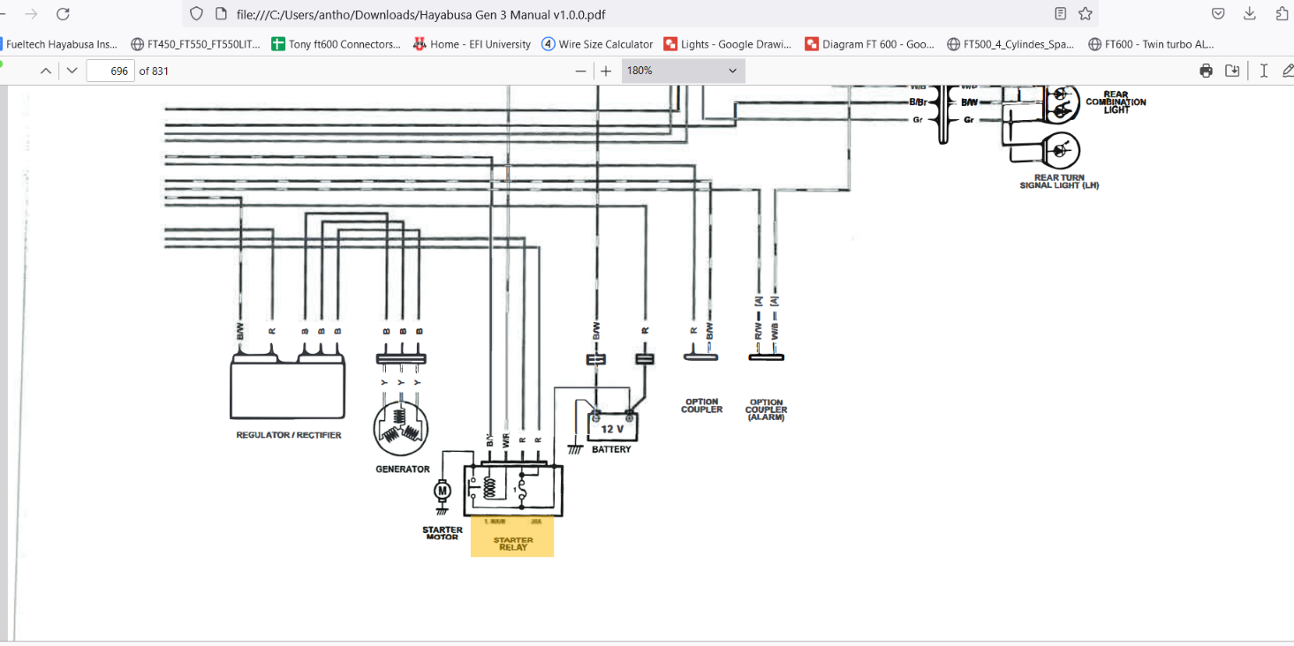
Task: Open the FT600 - Twin turbo AL... bookmark
Action: [x=1151, y=44]
